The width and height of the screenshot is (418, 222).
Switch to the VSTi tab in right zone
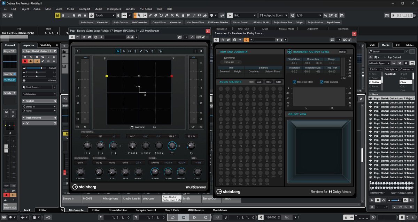pyautogui.click(x=372, y=45)
